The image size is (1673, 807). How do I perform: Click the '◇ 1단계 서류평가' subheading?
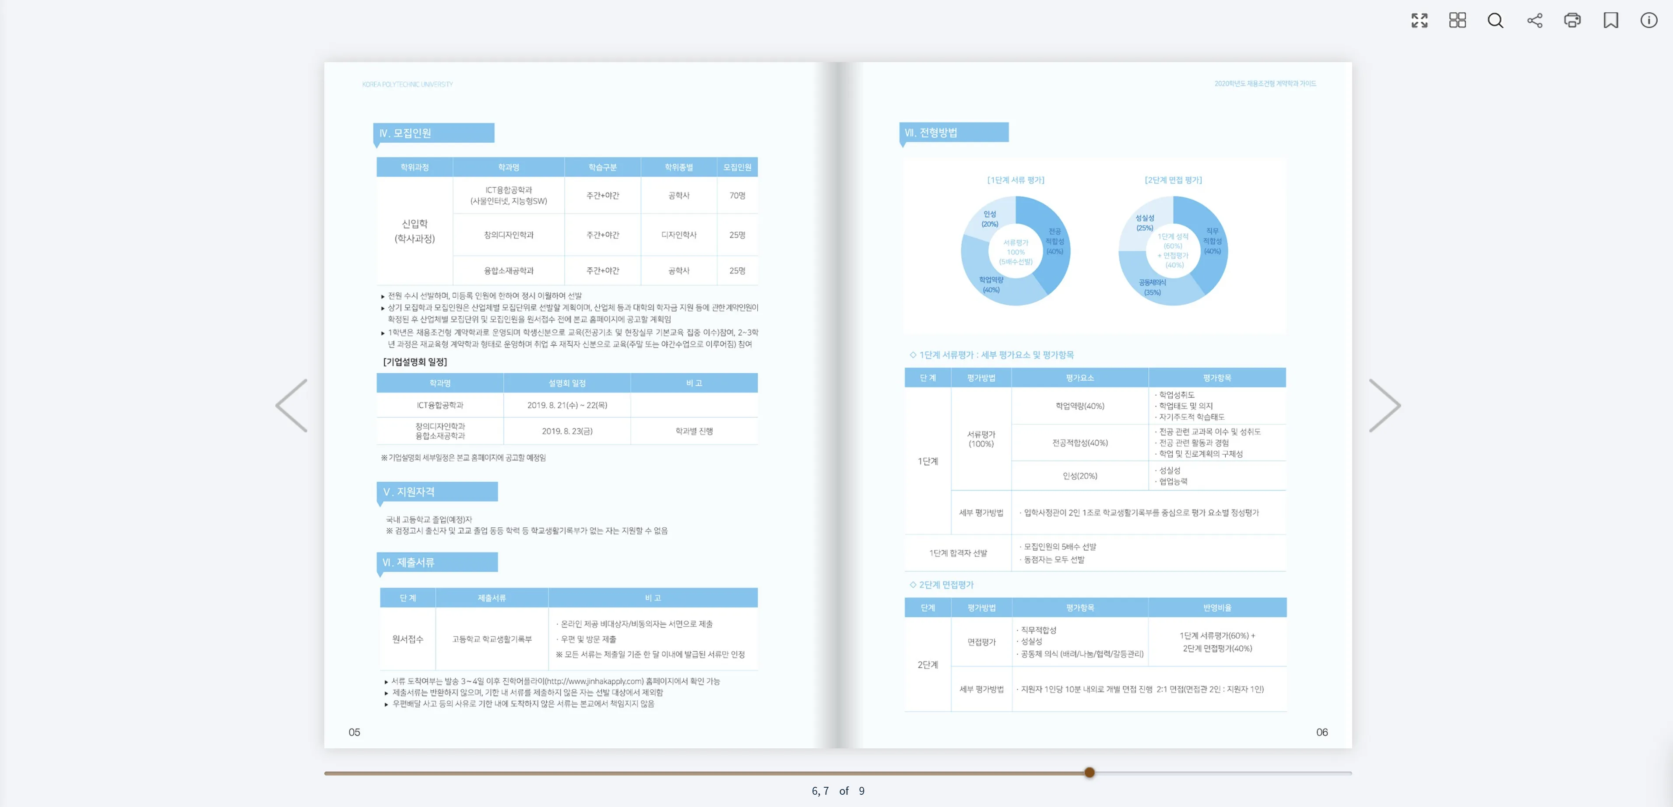(x=991, y=355)
